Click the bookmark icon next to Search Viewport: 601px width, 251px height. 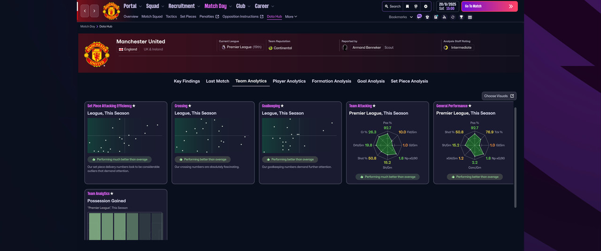tap(407, 7)
